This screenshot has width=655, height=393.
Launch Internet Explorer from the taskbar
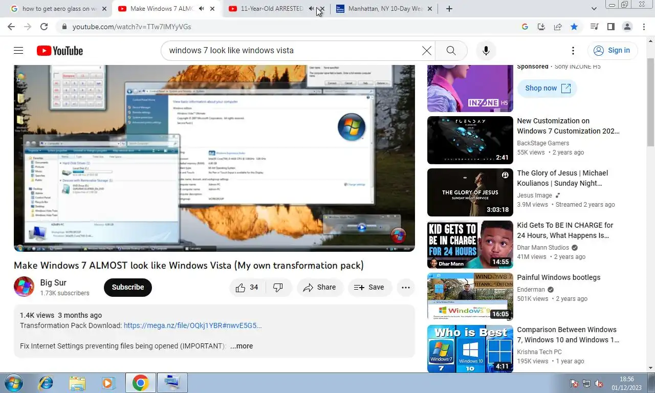pyautogui.click(x=46, y=383)
